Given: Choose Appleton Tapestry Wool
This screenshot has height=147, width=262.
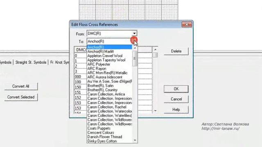Looking at the screenshot, I should point(109,60).
